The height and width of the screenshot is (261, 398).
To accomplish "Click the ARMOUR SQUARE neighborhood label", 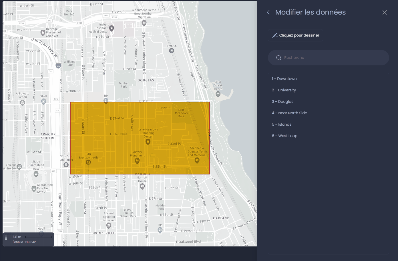I will point(48,136).
